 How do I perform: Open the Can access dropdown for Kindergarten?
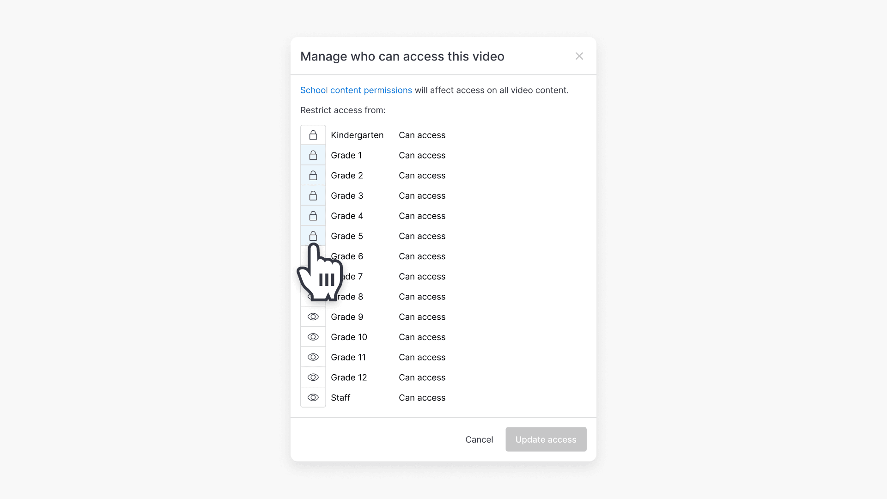point(422,135)
